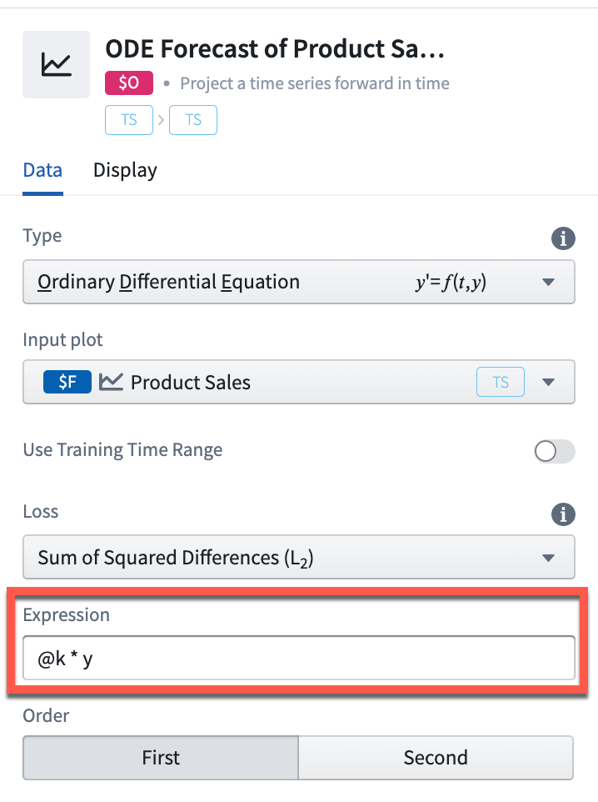Click the Expression input field with @k * y
Screen dimensions: 598x802
(x=299, y=658)
